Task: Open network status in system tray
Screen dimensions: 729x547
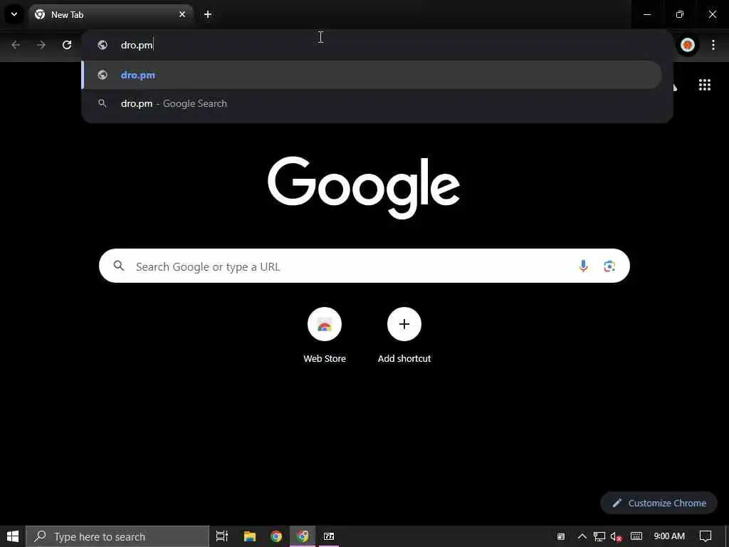Action: coord(599,536)
